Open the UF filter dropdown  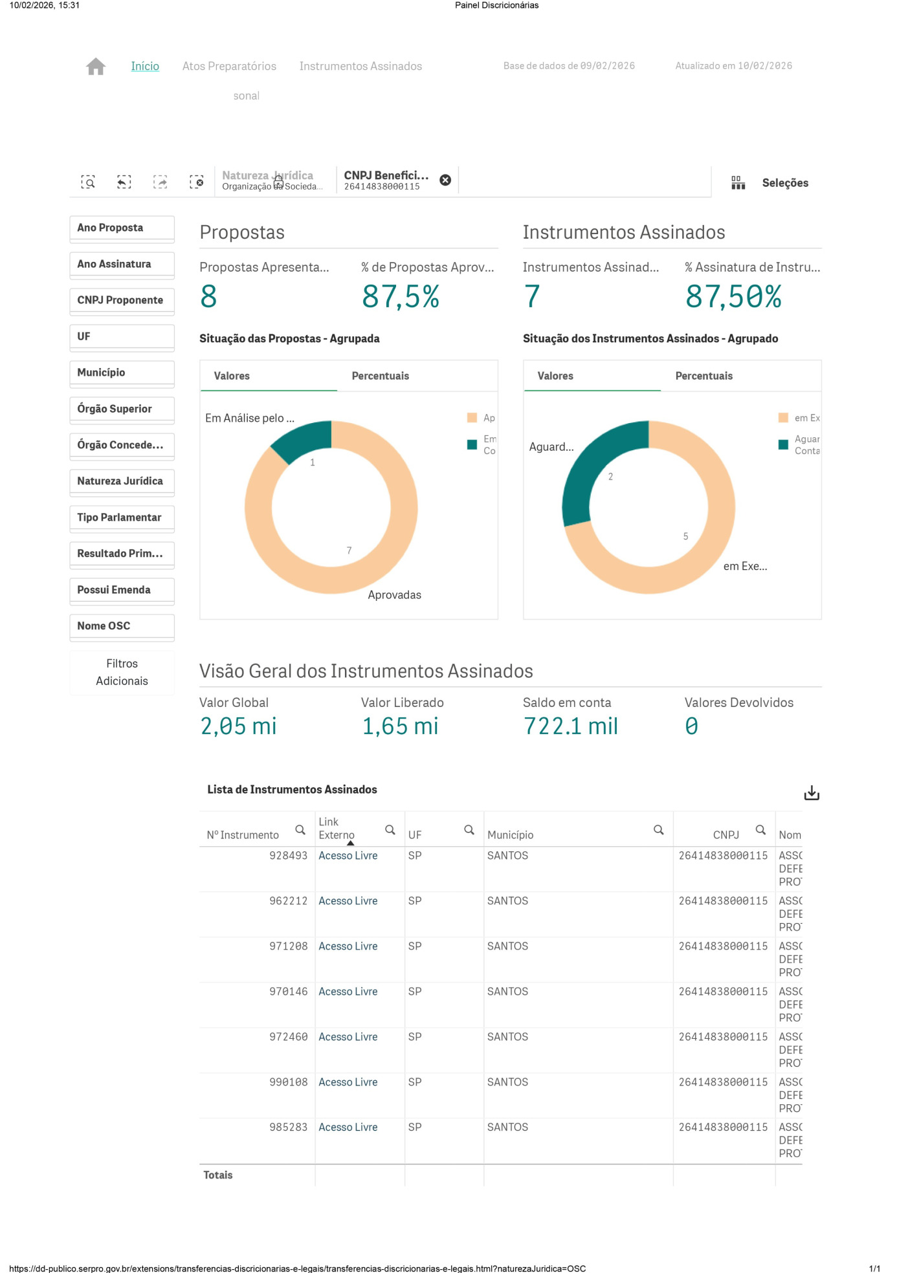[x=122, y=337]
